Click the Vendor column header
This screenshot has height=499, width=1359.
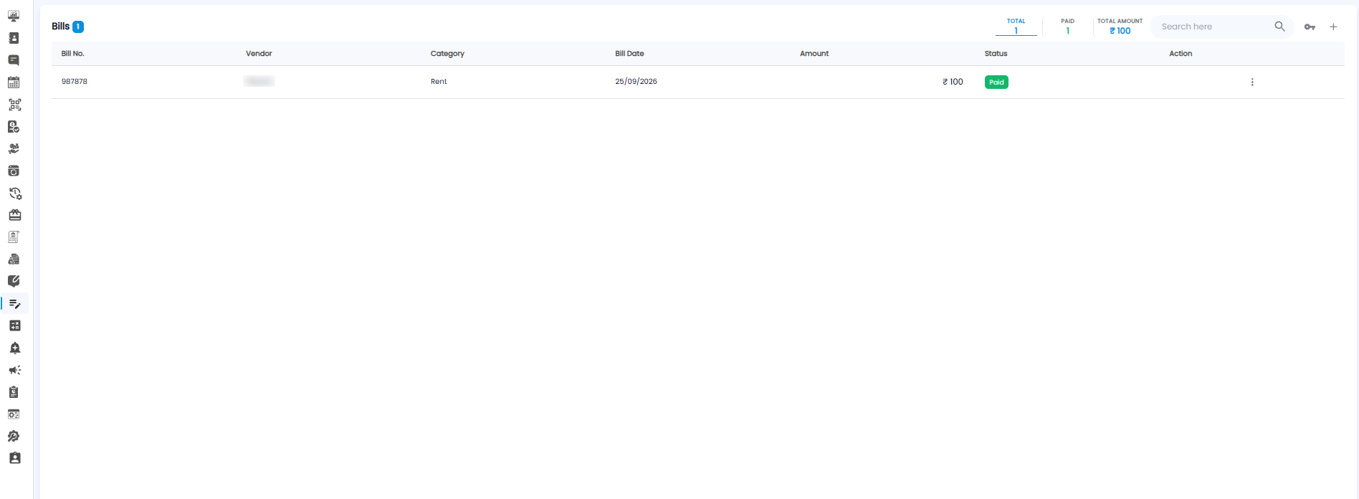[259, 54]
